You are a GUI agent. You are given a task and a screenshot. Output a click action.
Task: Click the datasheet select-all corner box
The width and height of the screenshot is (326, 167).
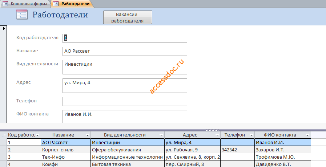click(3, 135)
